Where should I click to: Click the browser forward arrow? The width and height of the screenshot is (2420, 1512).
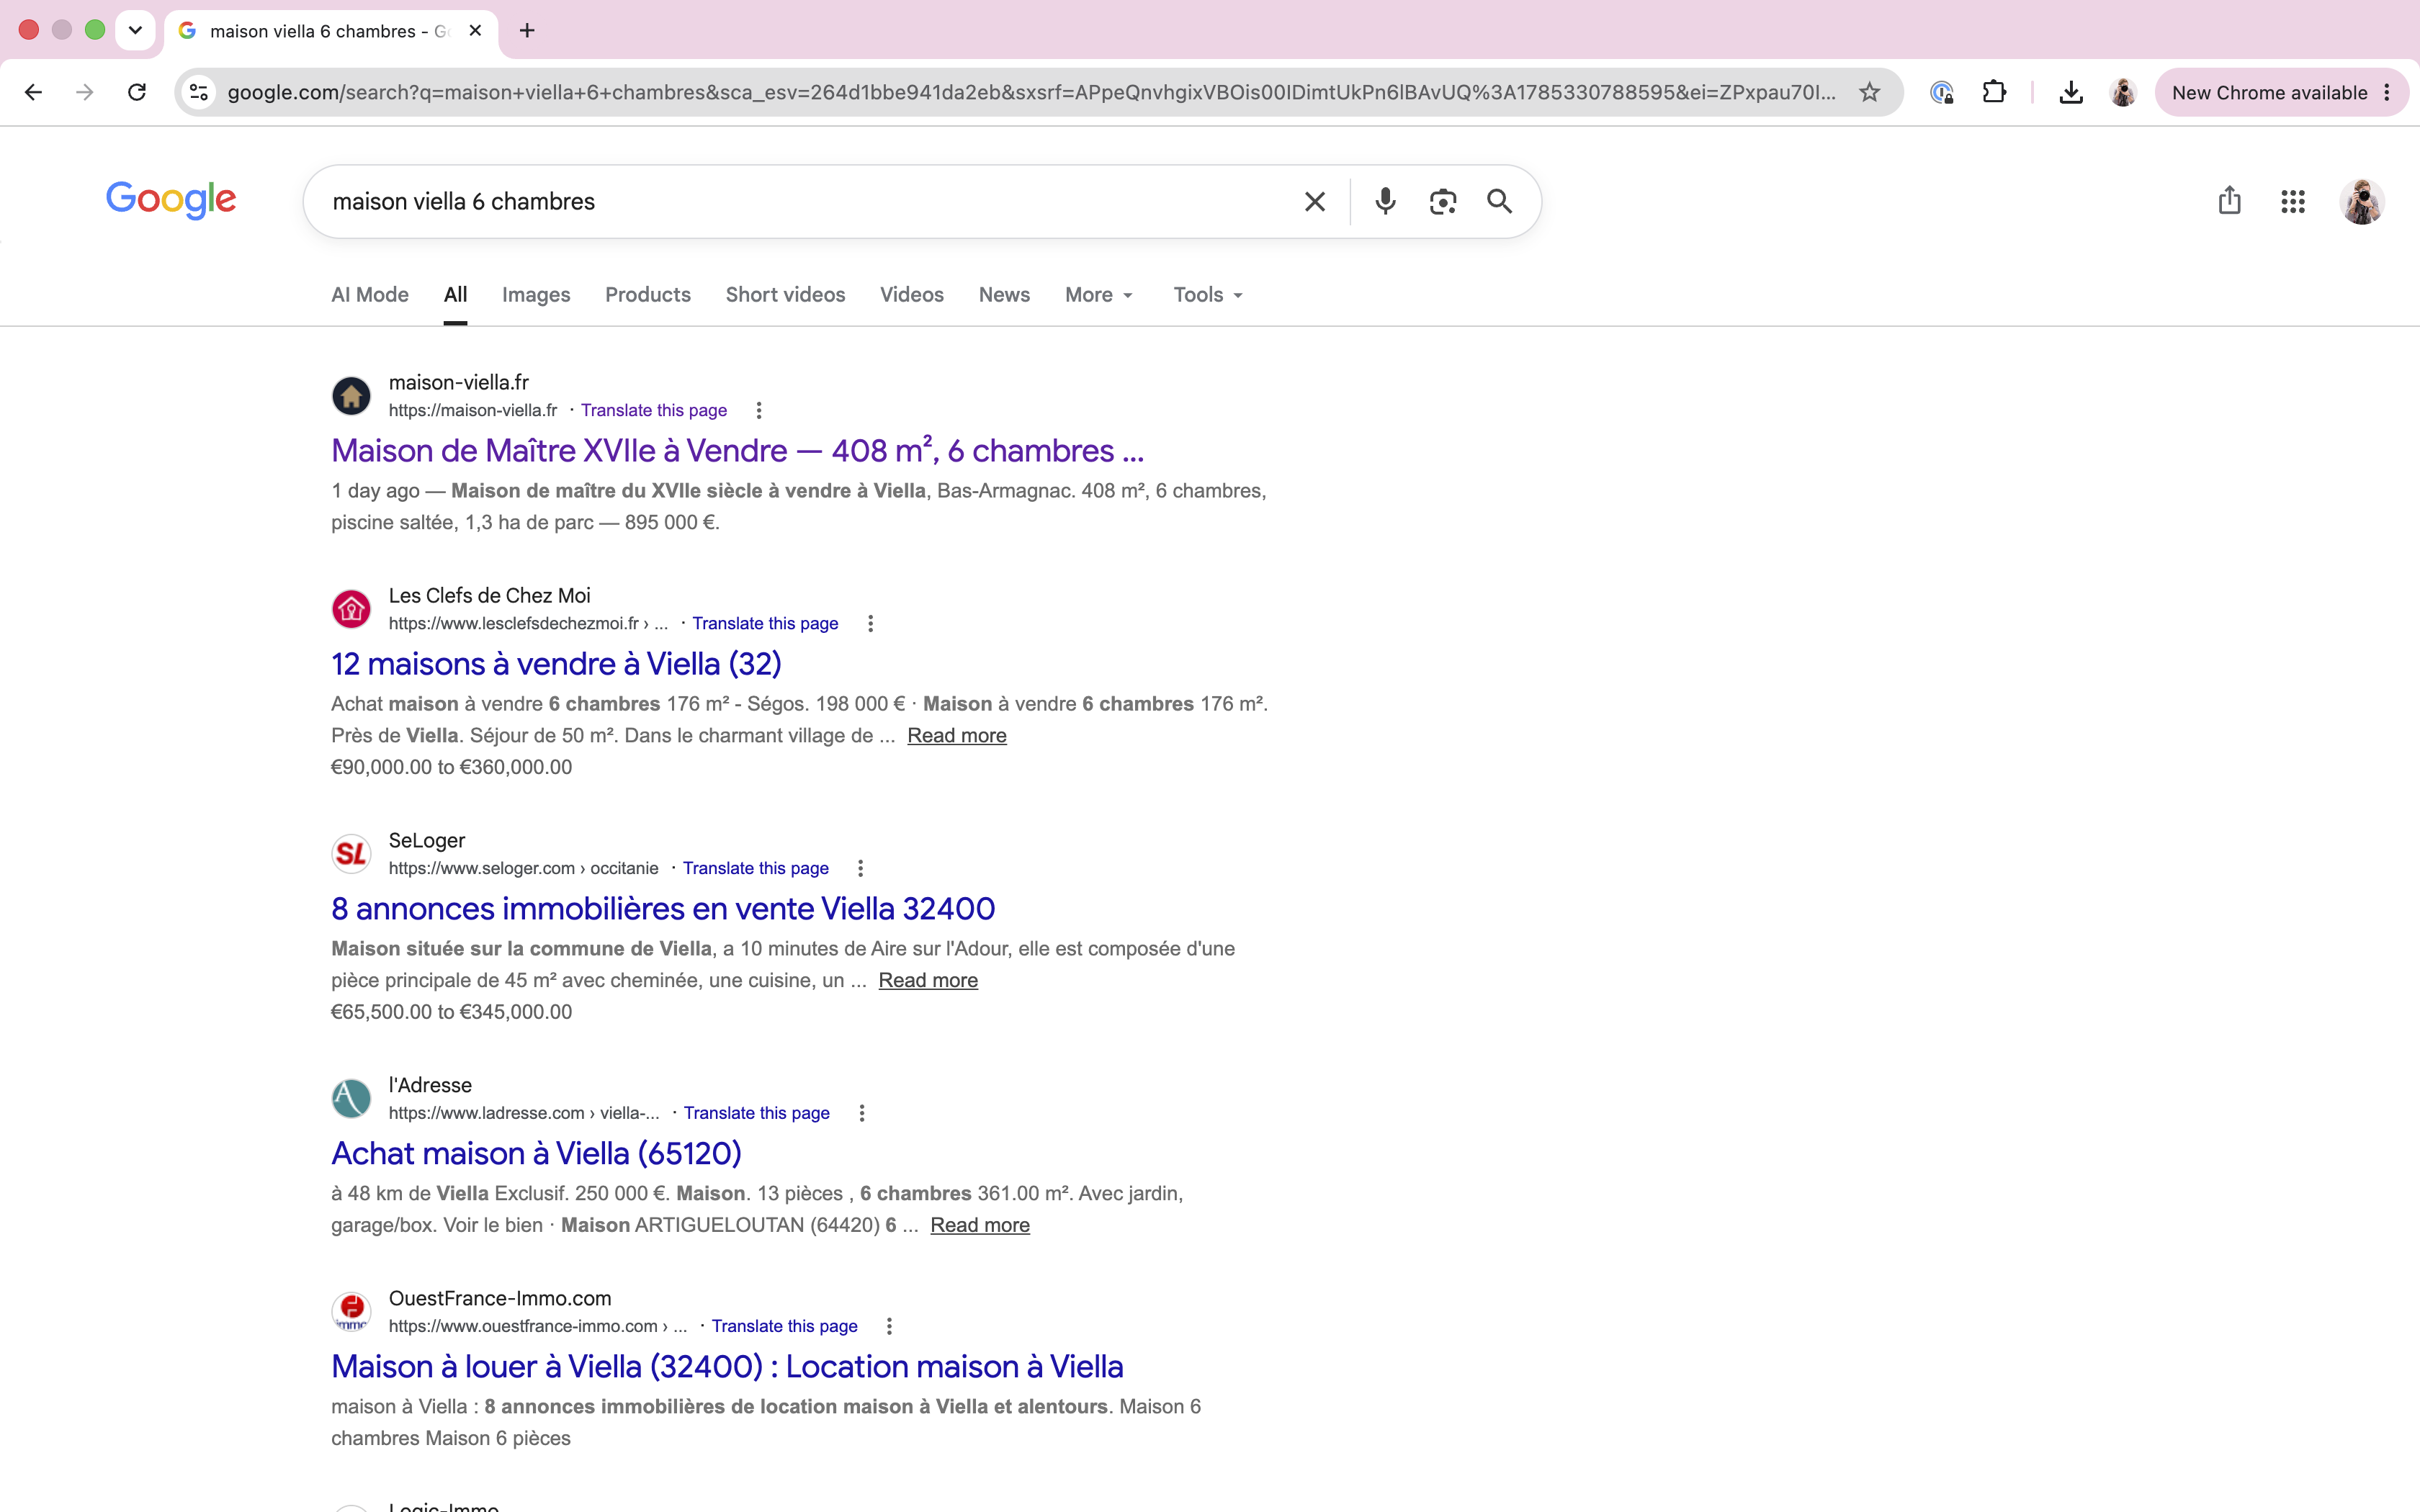pos(85,92)
